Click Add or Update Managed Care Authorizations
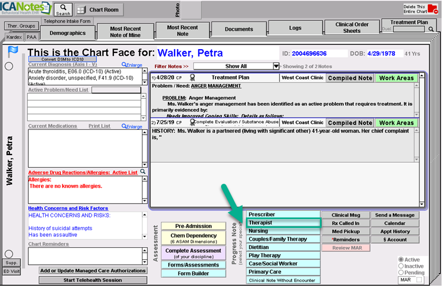The image size is (442, 287). coord(93,270)
